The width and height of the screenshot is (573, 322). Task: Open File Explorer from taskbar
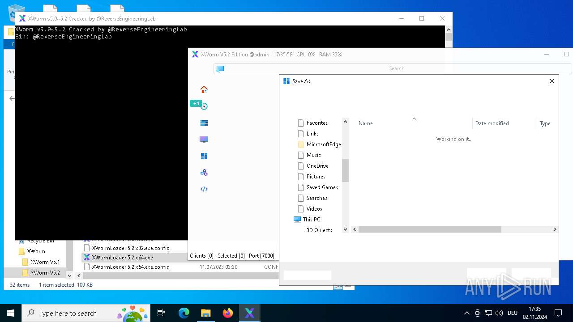pyautogui.click(x=205, y=313)
